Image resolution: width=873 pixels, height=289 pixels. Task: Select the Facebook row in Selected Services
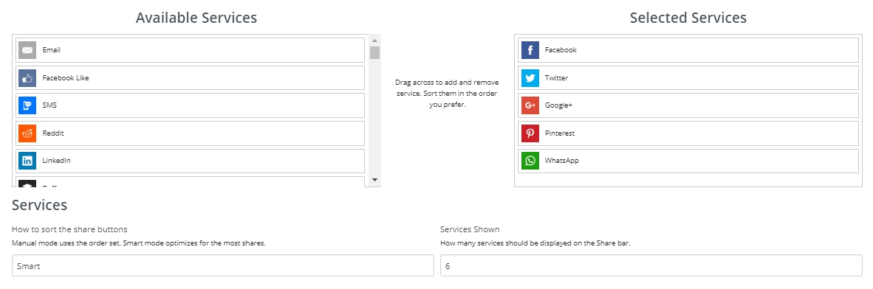click(x=688, y=50)
